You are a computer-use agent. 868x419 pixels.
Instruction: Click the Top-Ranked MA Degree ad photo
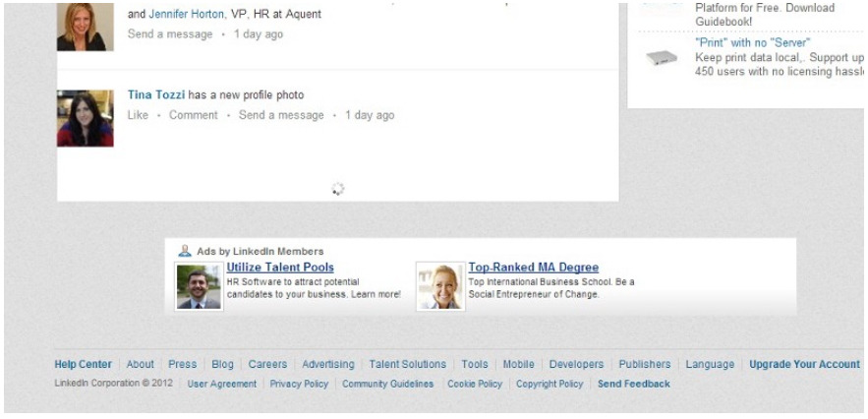tap(440, 286)
